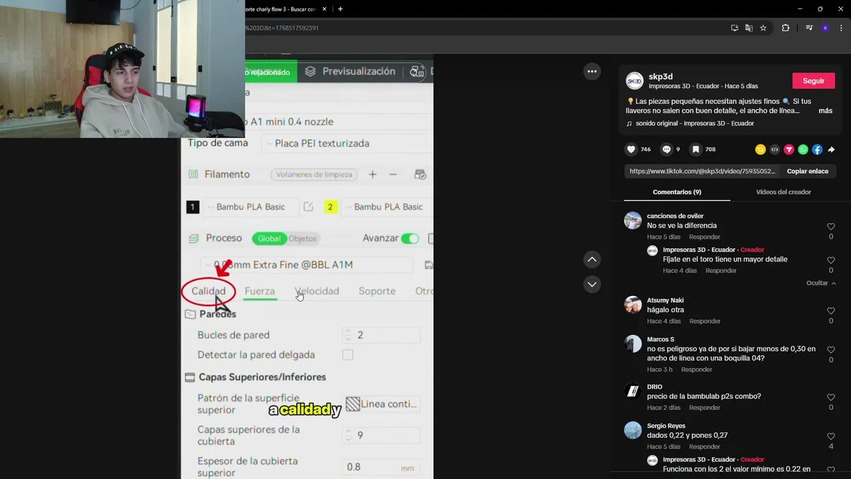Like DRIO's comment about bambulab p2s

click(831, 397)
